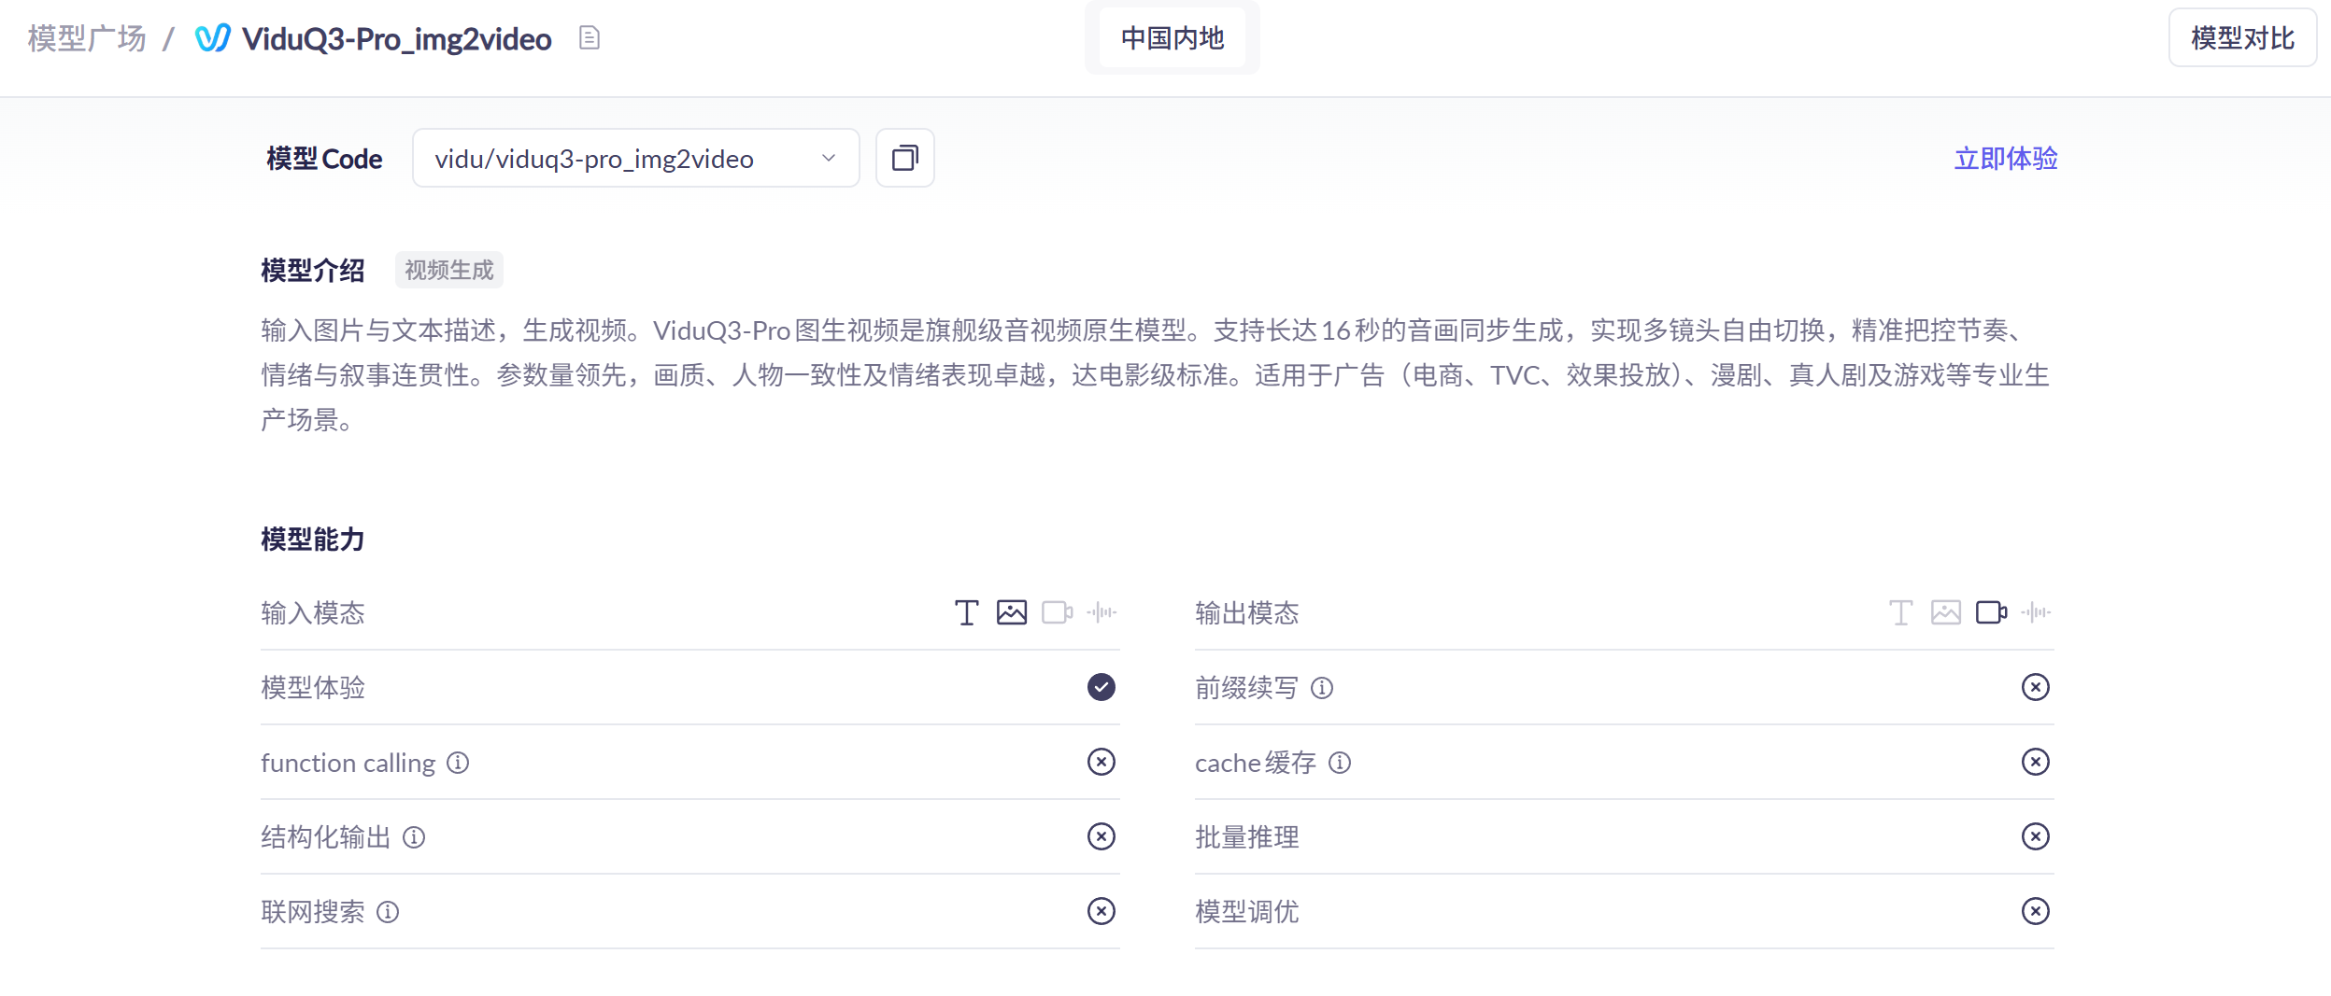This screenshot has height=996, width=2331.
Task: Copy the model code via copy icon
Action: pos(903,158)
